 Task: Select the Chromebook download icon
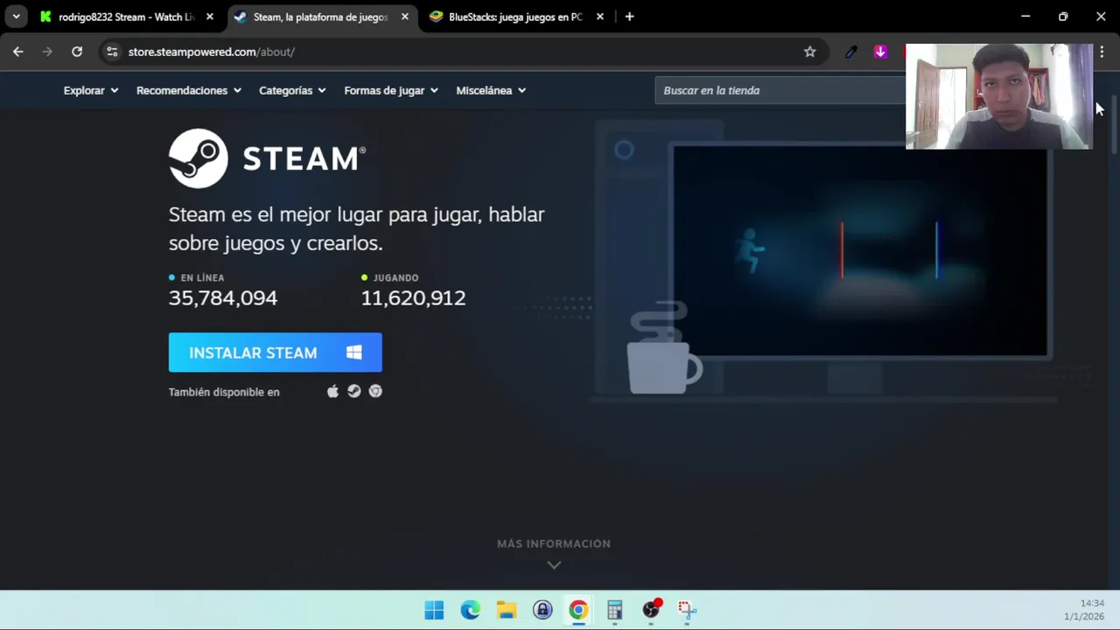coord(375,391)
